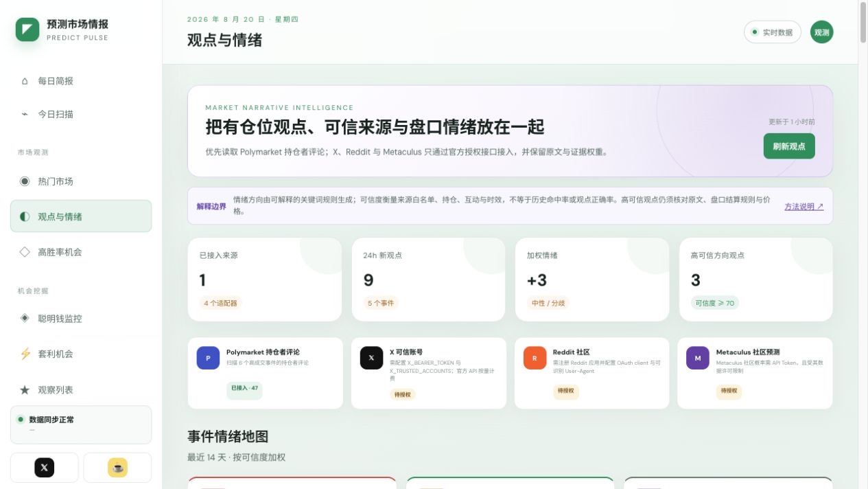Click the 高可信方向观点 stat card
Image resolution: width=868 pixels, height=489 pixels.
[x=756, y=280]
